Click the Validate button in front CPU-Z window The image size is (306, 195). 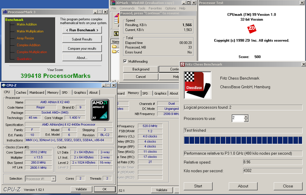[x=81, y=189]
